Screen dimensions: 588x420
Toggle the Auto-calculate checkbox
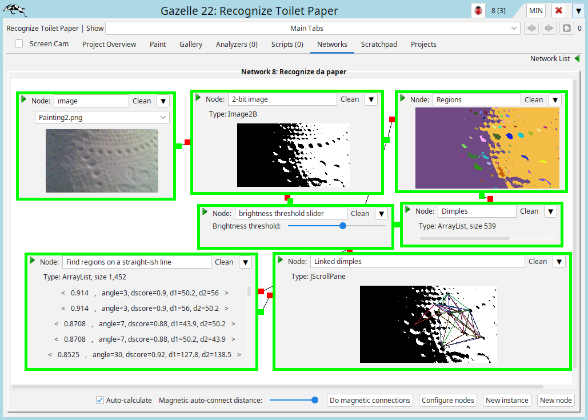point(100,400)
